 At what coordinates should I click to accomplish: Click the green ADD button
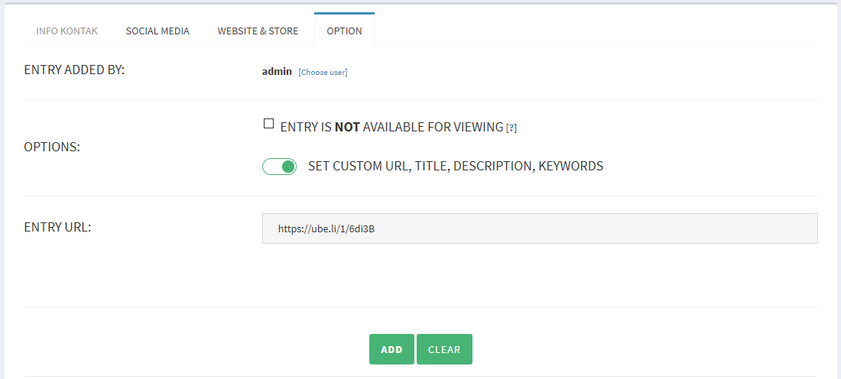(391, 349)
